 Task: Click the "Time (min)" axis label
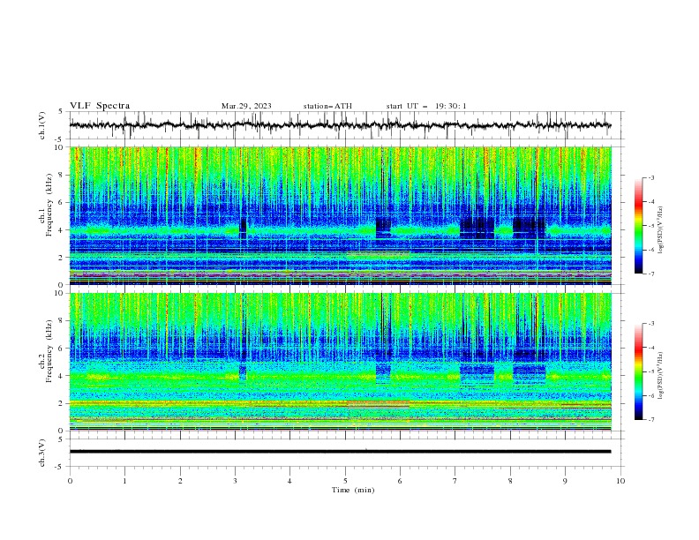[x=353, y=490]
